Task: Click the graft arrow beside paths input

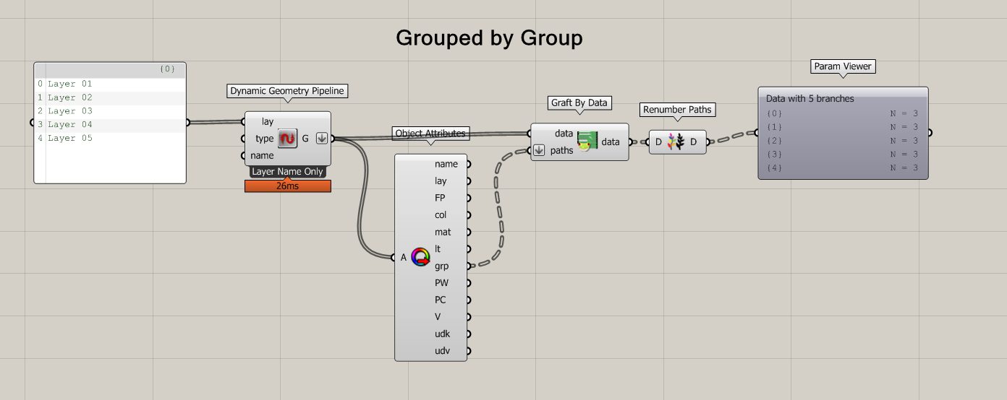Action: point(539,151)
